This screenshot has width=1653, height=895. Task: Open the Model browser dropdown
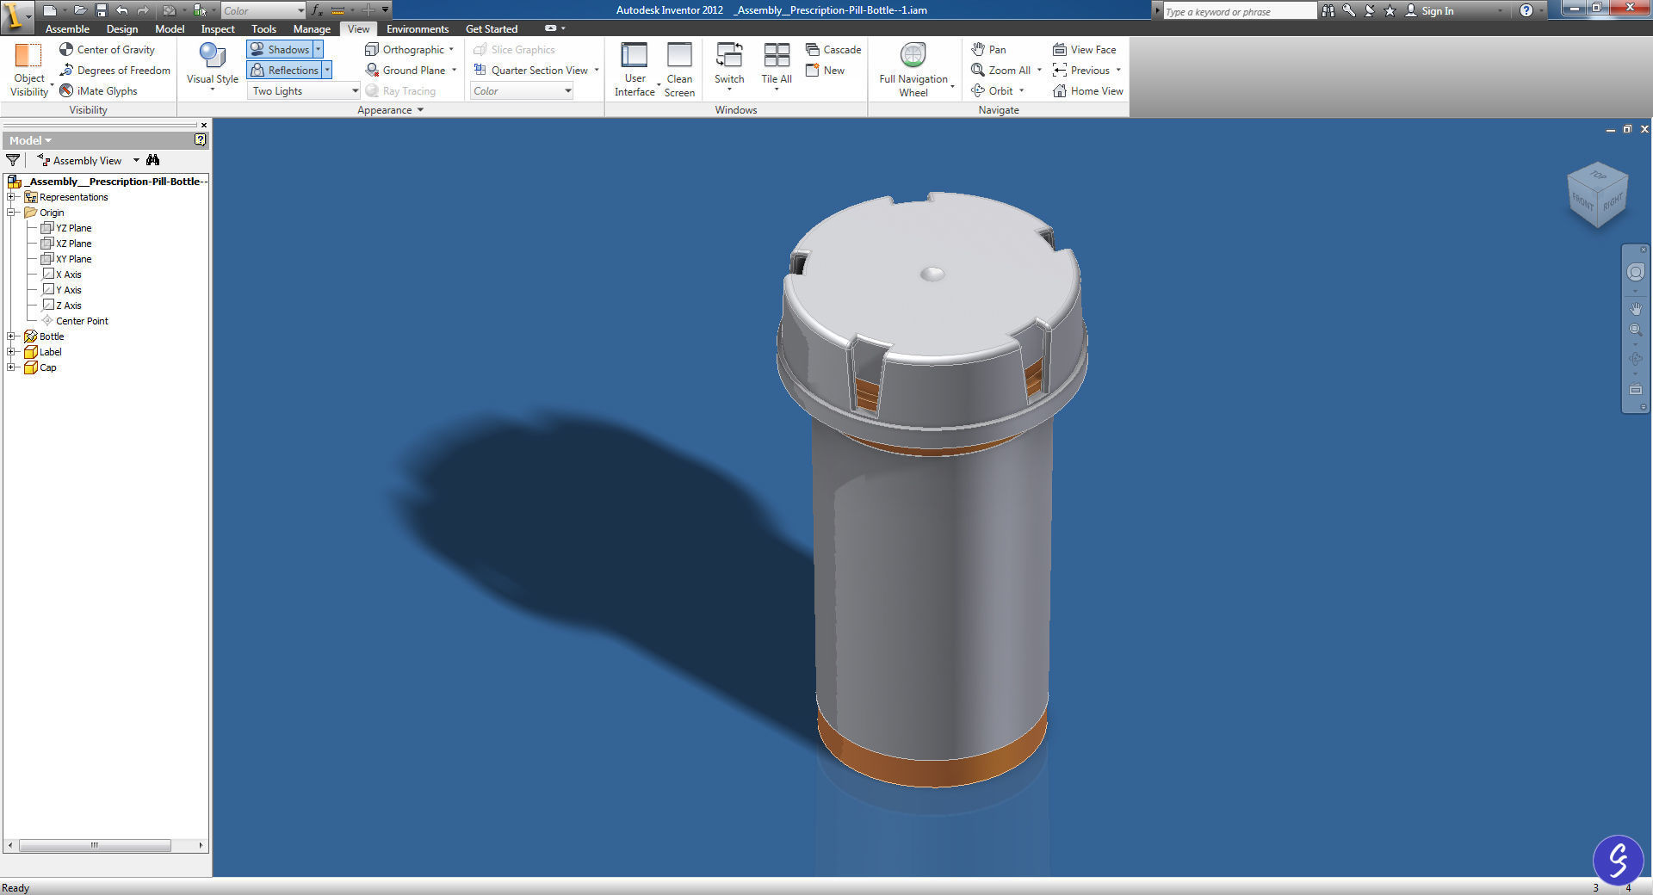click(30, 140)
